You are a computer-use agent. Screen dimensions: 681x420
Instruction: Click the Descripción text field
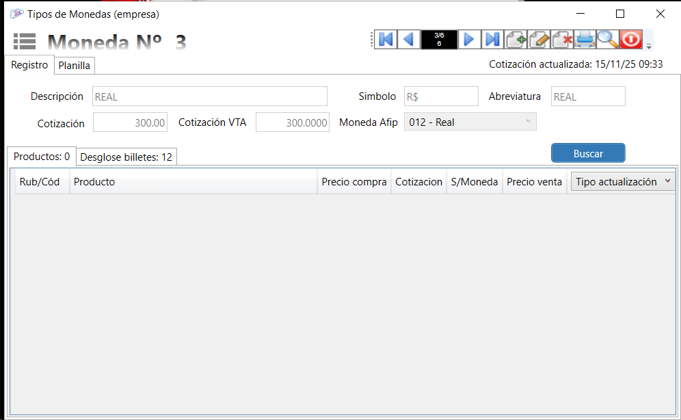[209, 96]
